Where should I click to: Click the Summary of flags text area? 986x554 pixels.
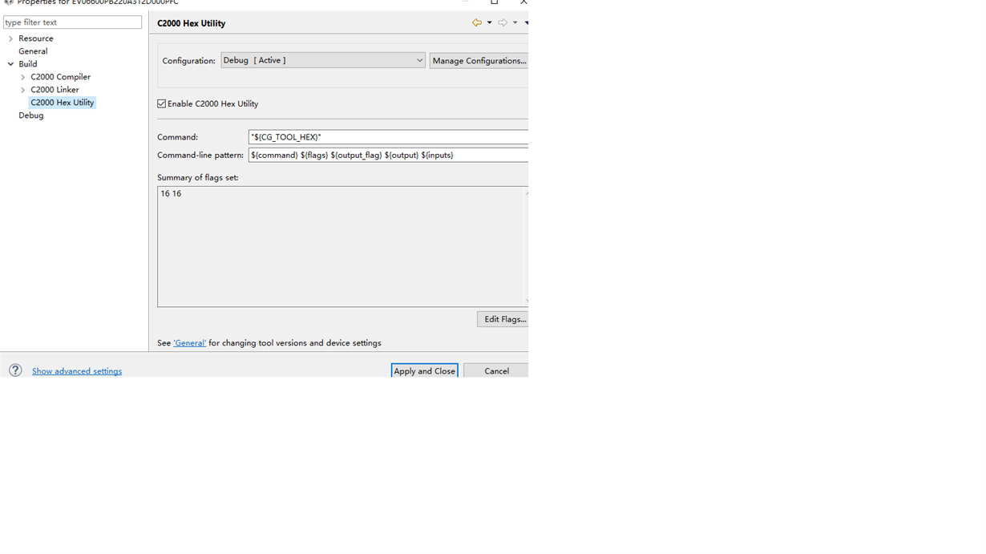[341, 246]
